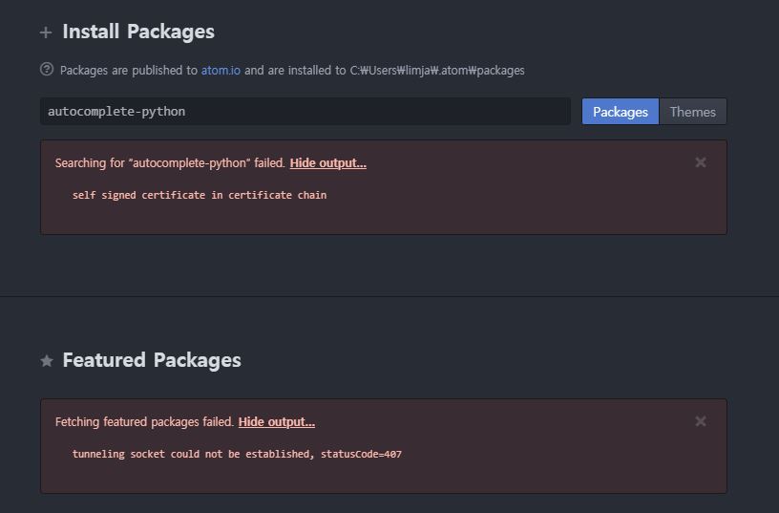
Task: Click the plus icon beside Install Packages
Action: tap(46, 32)
